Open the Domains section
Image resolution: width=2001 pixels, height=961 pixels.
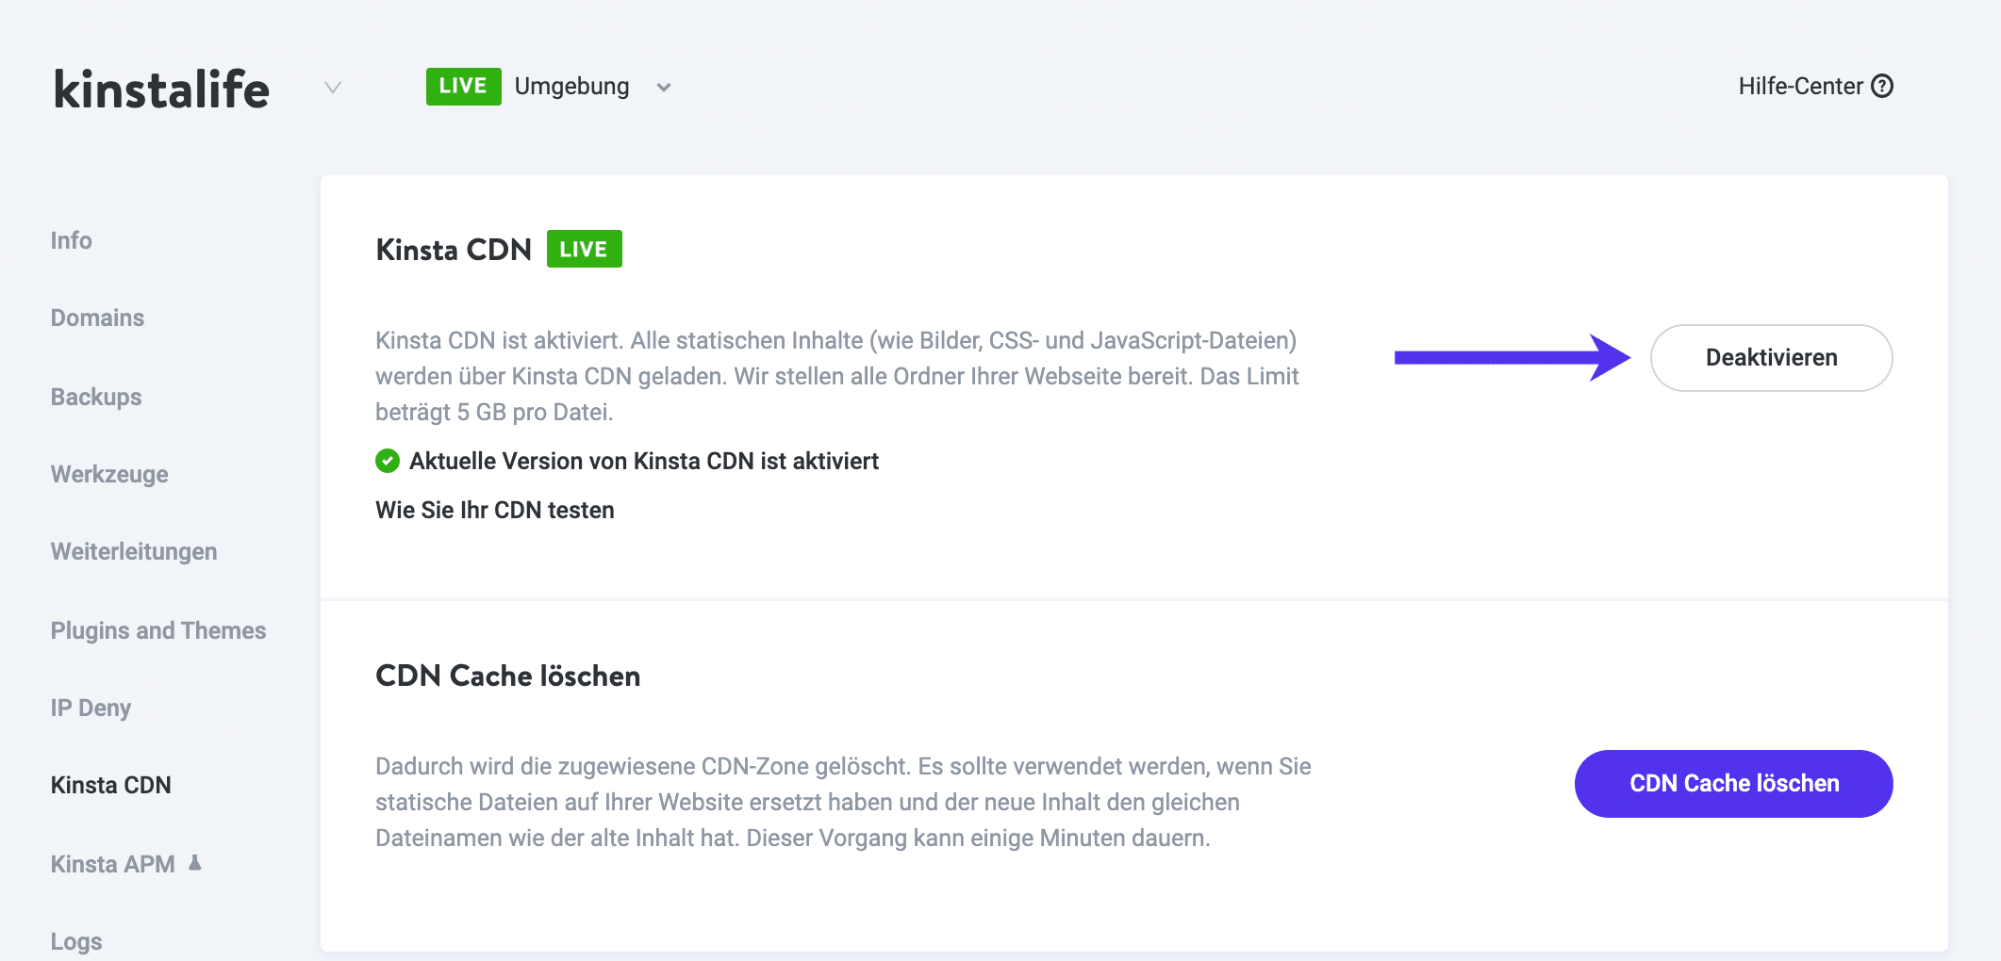pyautogui.click(x=97, y=318)
